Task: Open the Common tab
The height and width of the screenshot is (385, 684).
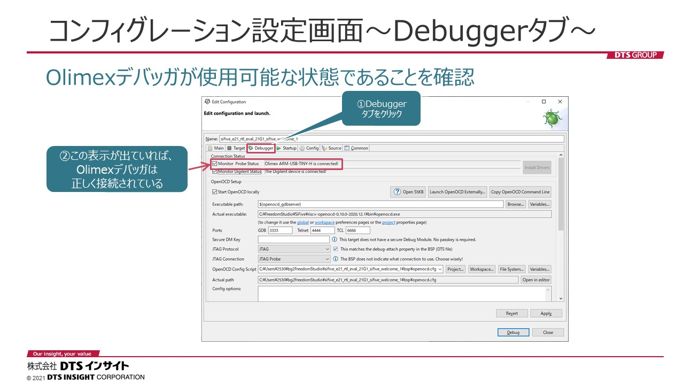Action: click(356, 148)
